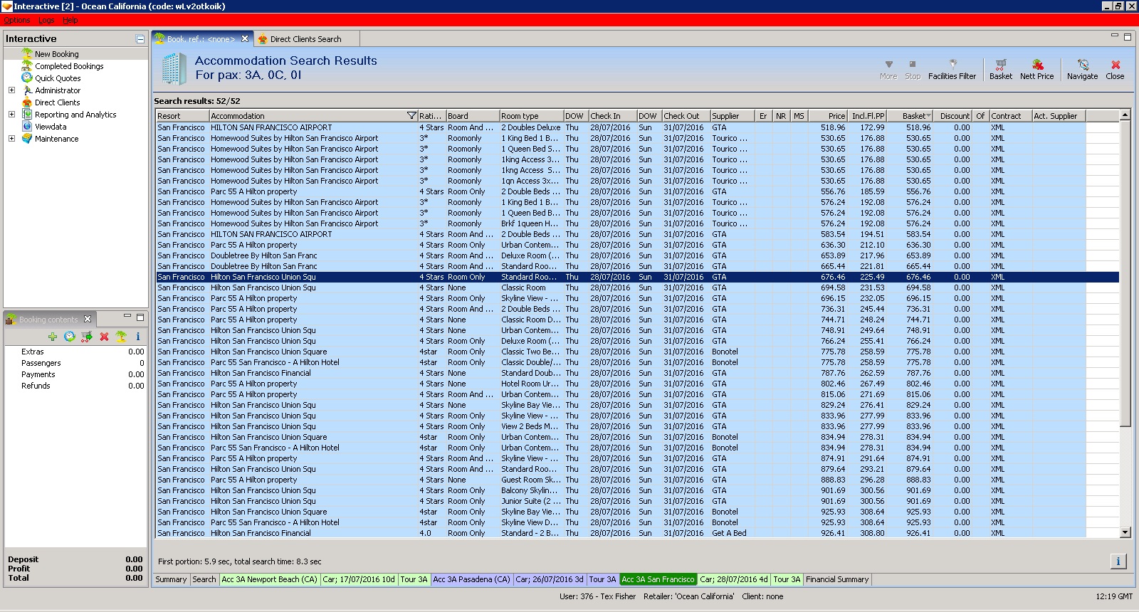The width and height of the screenshot is (1139, 612).
Task: Select Reporting and Analytics tree item
Action: pos(75,115)
